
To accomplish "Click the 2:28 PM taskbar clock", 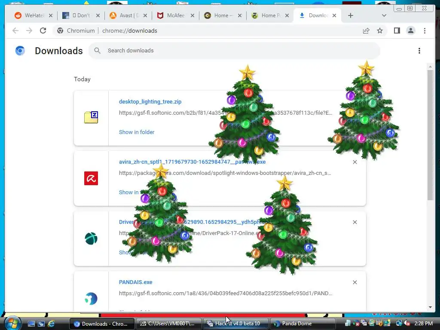I will (423, 324).
